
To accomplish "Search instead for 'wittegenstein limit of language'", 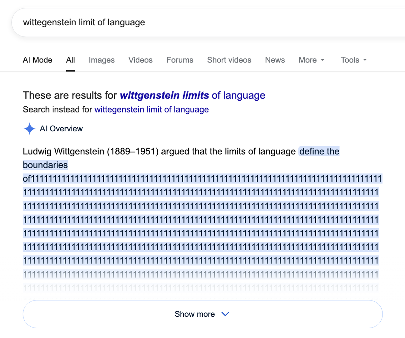I will click(x=152, y=110).
